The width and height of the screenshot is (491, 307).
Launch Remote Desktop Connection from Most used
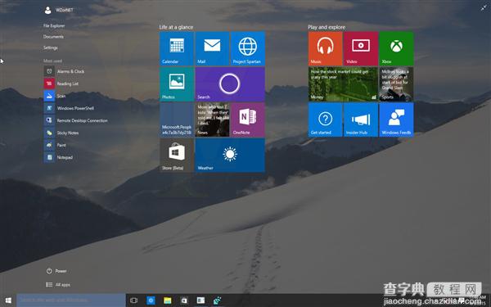click(76, 120)
